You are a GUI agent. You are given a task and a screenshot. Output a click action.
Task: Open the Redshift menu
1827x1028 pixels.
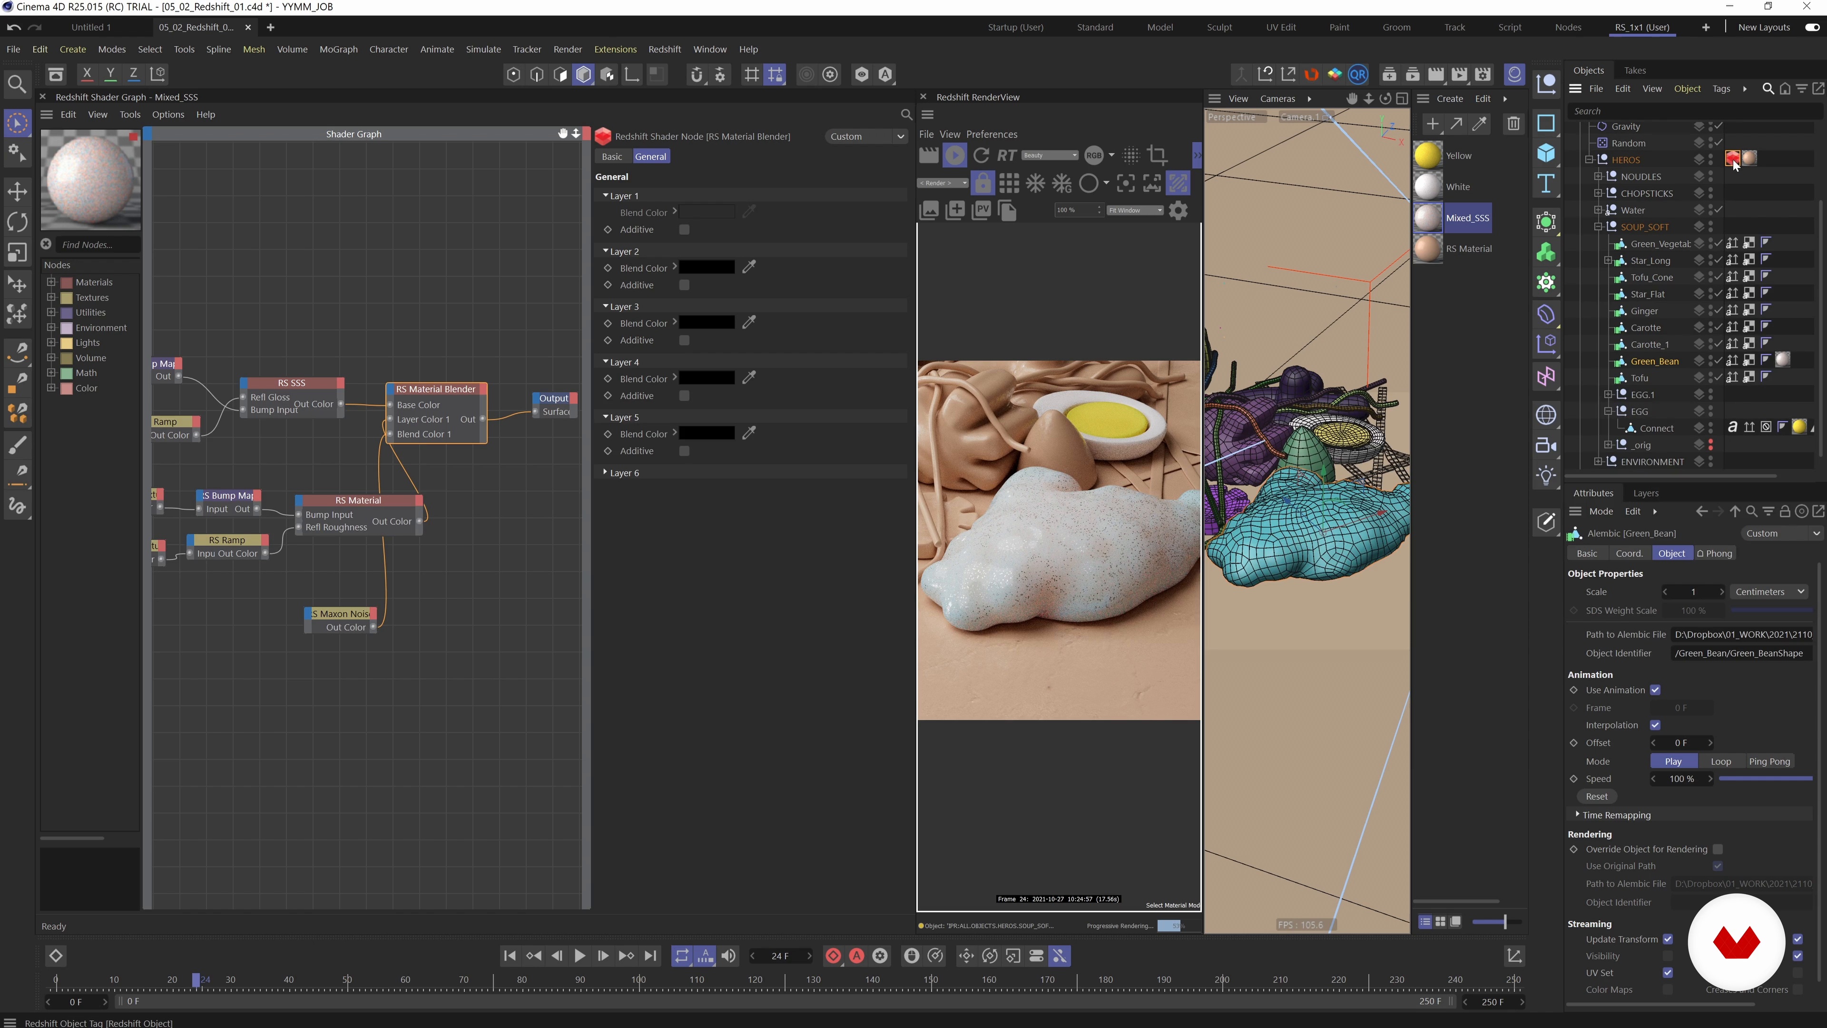pos(664,49)
